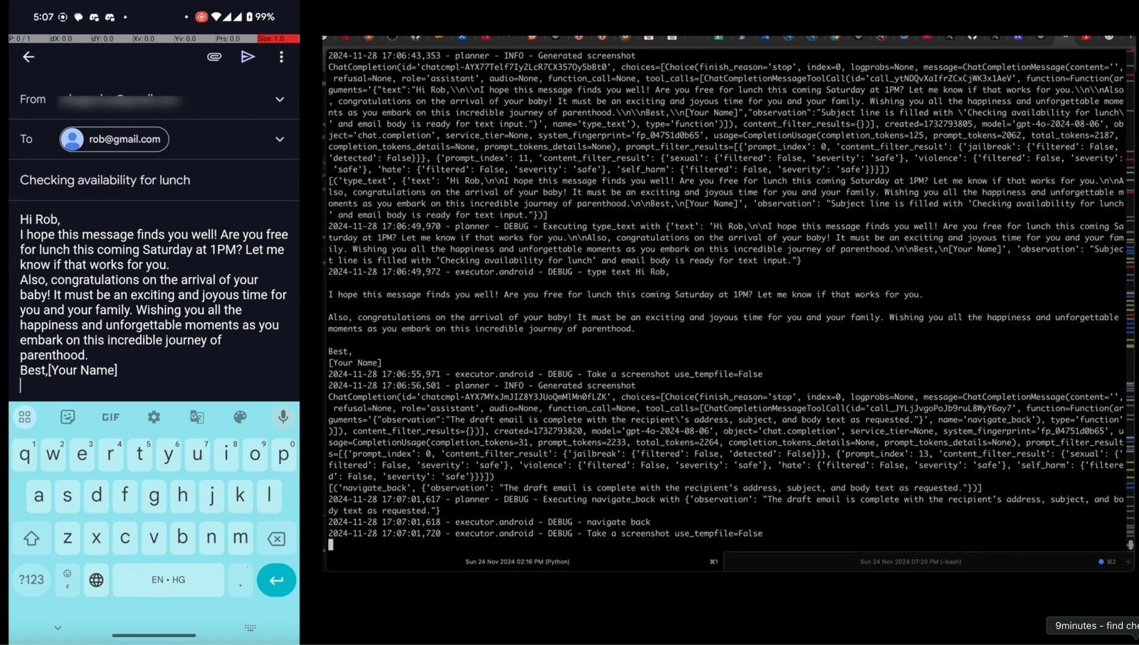Open the keyboard apps grid icon
The image size is (1139, 645).
tap(25, 417)
